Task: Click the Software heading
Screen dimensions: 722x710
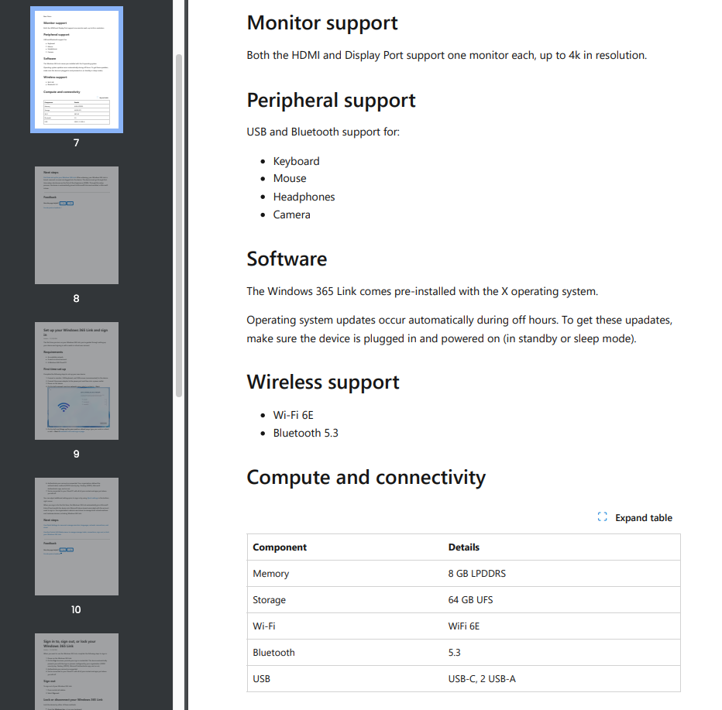Action: pos(287,259)
